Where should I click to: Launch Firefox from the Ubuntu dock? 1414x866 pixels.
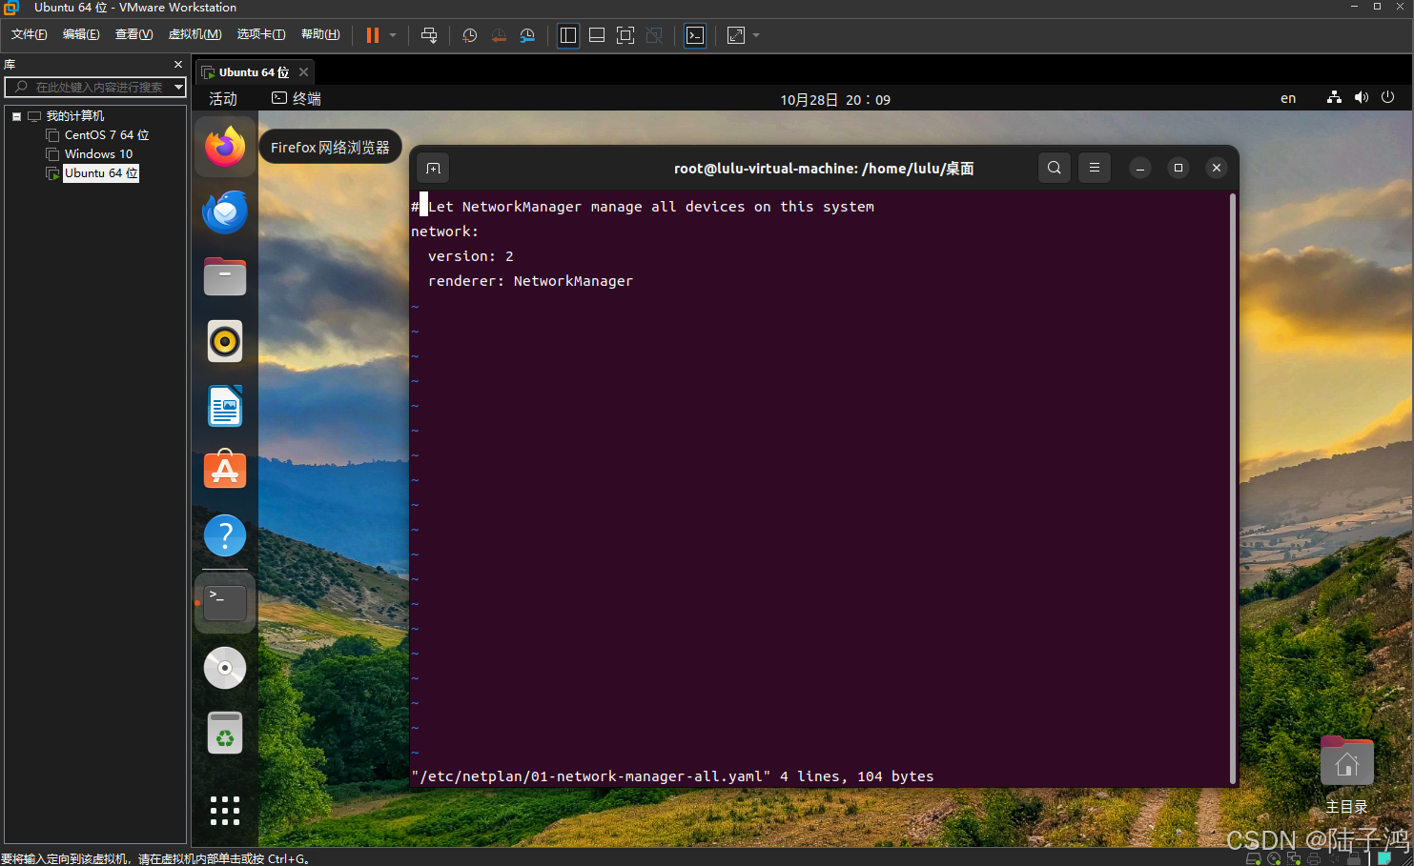point(224,147)
